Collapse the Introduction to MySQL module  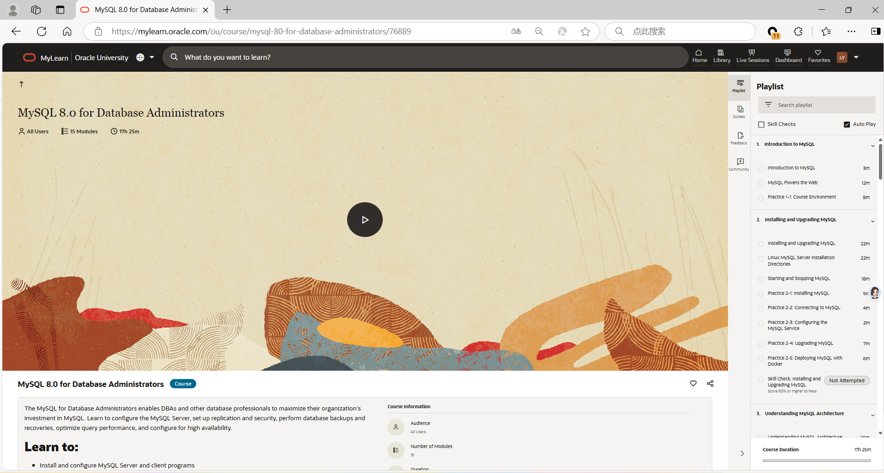873,146
